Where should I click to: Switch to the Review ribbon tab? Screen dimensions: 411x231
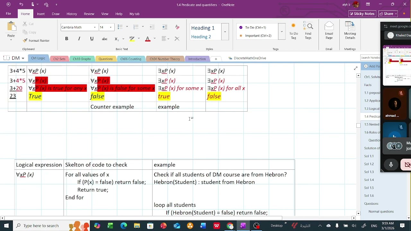pos(89,14)
